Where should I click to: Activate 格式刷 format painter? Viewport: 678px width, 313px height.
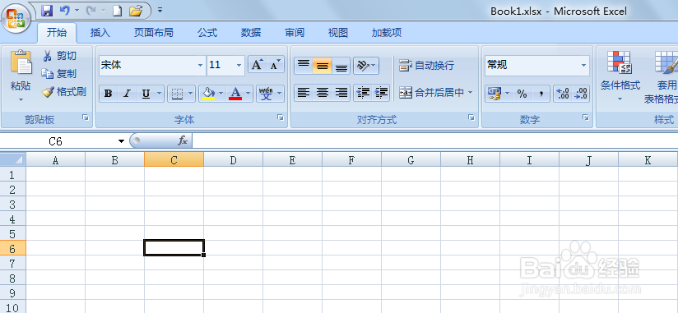coord(64,92)
